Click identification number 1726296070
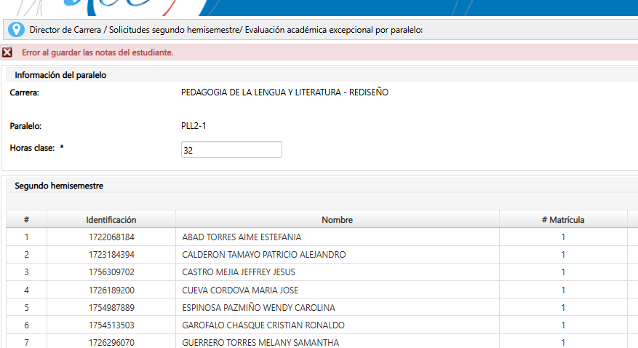The image size is (638, 348). point(111,342)
